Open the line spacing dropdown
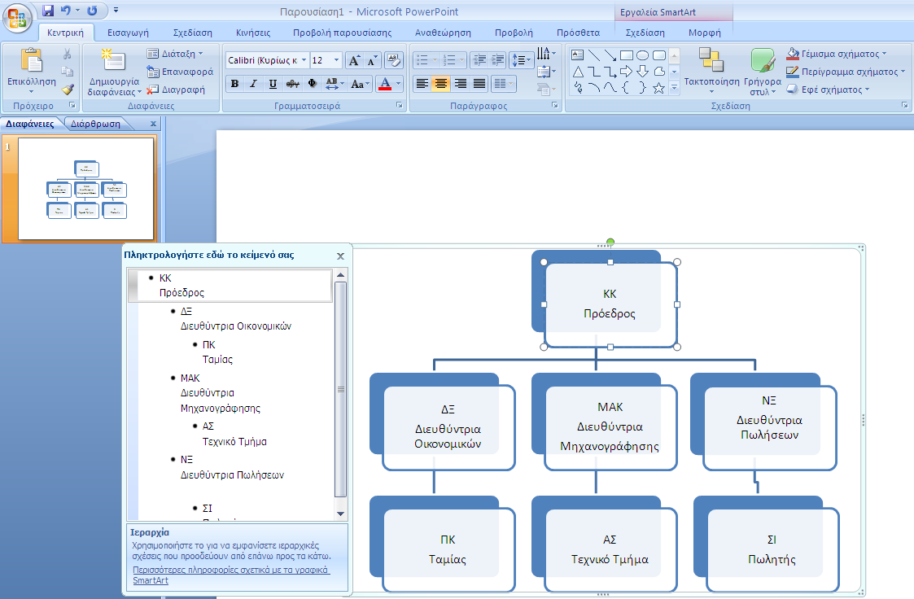This screenshot has height=599, width=914. coord(521,60)
